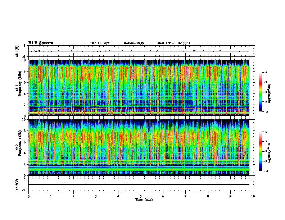
Task: Click the "station=MOS" header label
Action: click(x=134, y=43)
